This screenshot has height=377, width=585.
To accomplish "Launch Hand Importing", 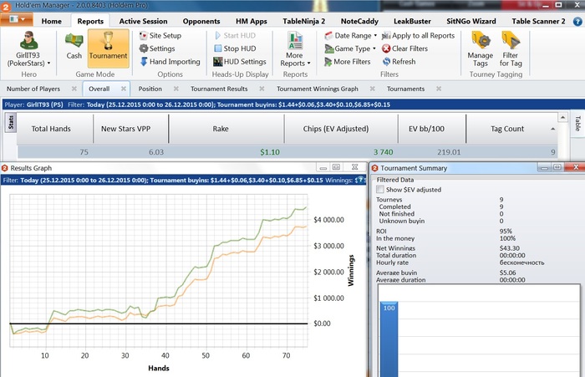I will pos(170,62).
